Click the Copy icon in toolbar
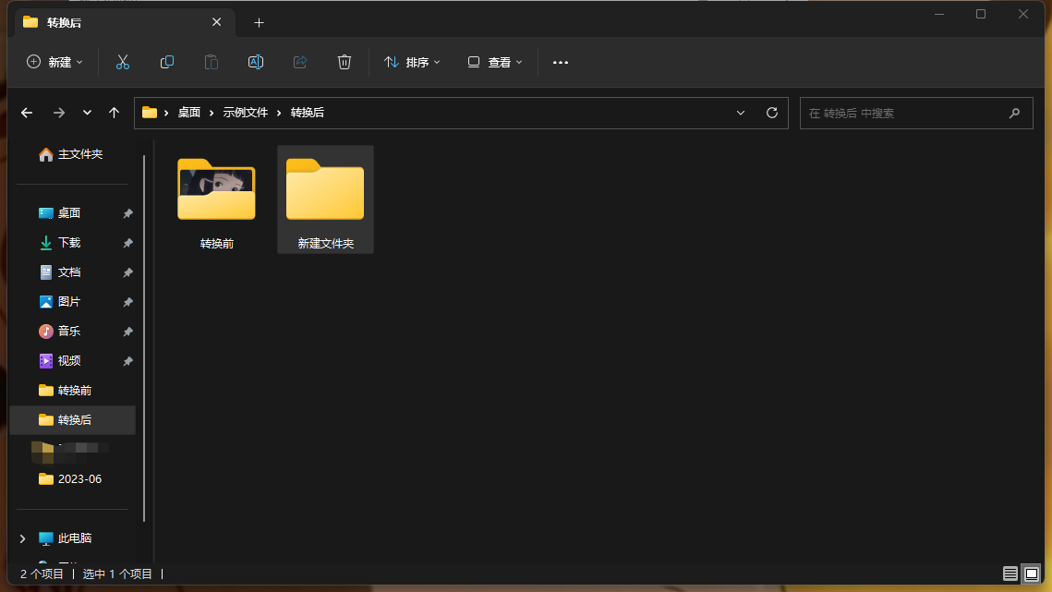The height and width of the screenshot is (592, 1052). pyautogui.click(x=167, y=62)
